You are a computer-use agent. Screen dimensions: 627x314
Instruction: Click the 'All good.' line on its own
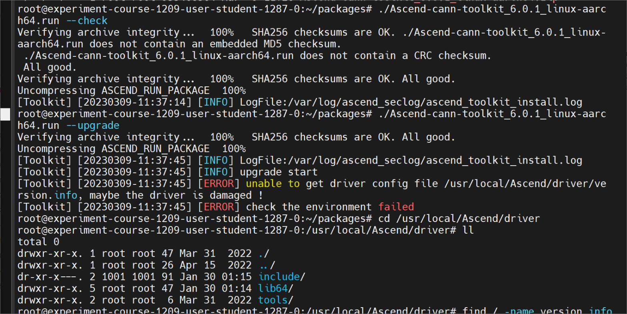(x=48, y=67)
